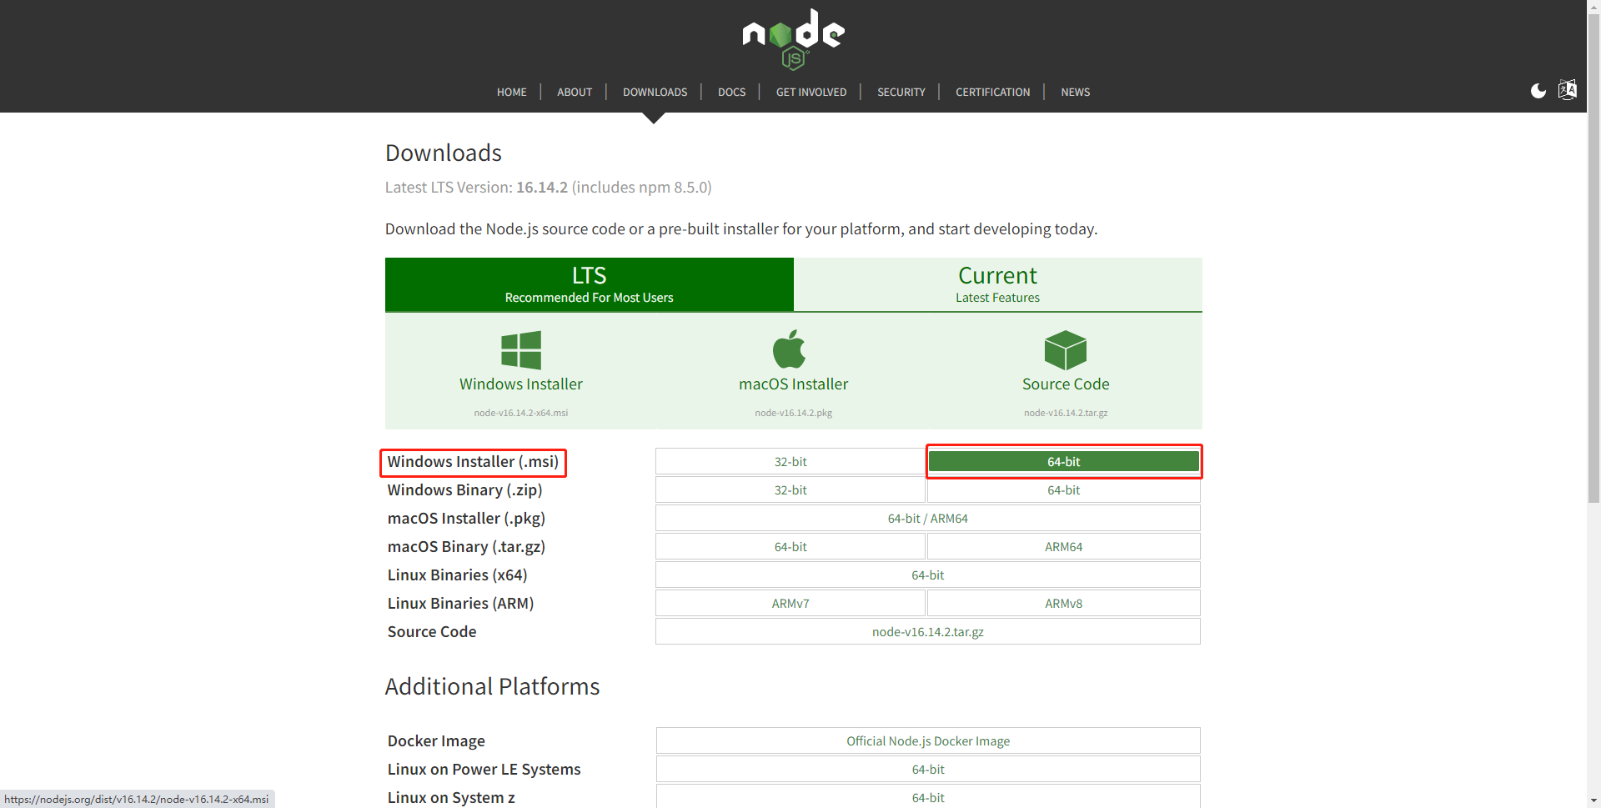Click the macOS Binary (.tar.gz) row label
1601x808 pixels.
click(x=466, y=547)
